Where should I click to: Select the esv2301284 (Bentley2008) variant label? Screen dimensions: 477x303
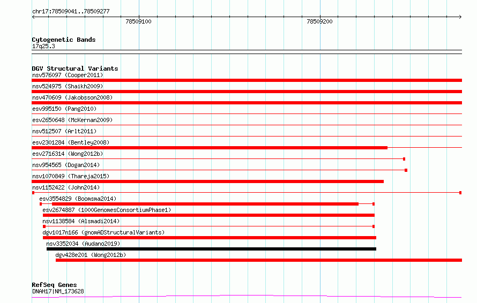pos(71,142)
